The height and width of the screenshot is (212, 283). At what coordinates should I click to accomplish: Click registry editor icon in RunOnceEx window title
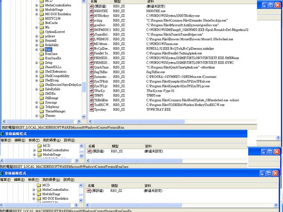coord(2,173)
